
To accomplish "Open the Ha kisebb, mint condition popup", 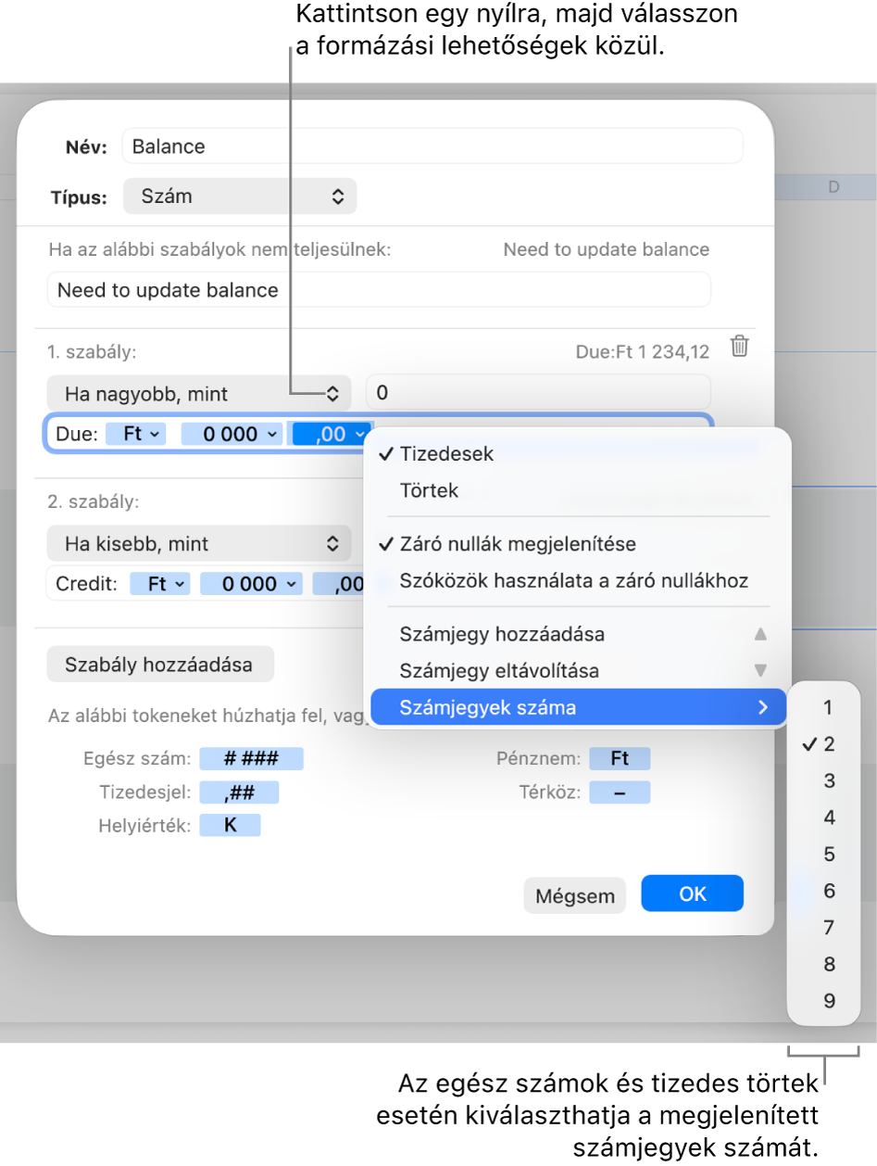I will pos(198,544).
